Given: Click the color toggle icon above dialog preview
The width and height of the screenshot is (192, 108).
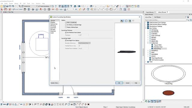Looking at the screenshot, I should click(130, 21).
